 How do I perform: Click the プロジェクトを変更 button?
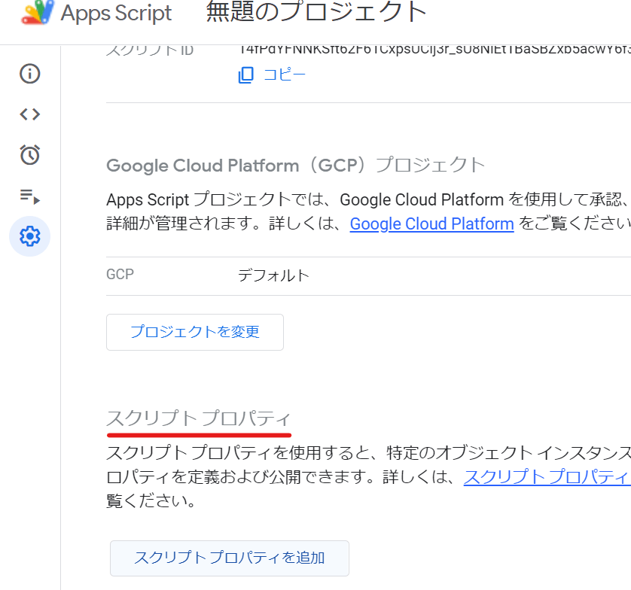coord(195,332)
